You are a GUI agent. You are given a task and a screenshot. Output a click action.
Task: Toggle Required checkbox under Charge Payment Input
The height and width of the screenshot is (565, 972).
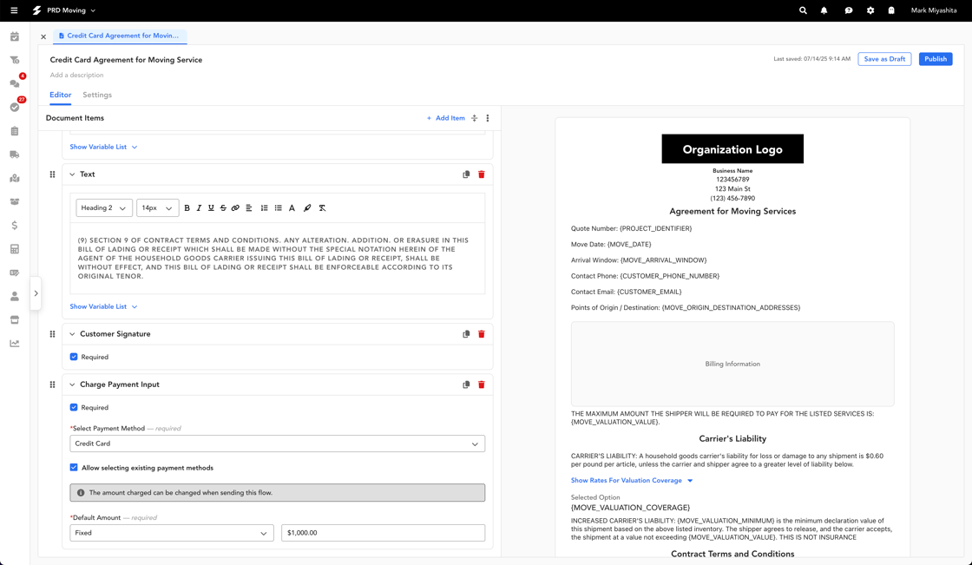coord(74,407)
